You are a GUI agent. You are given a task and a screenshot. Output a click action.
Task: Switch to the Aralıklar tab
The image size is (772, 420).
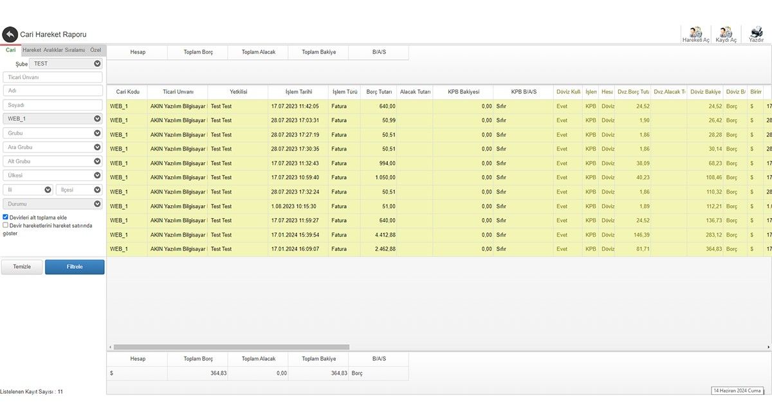[x=53, y=50]
